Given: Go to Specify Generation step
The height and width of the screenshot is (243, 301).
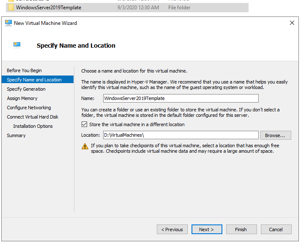Looking at the screenshot, I should 26,89.
